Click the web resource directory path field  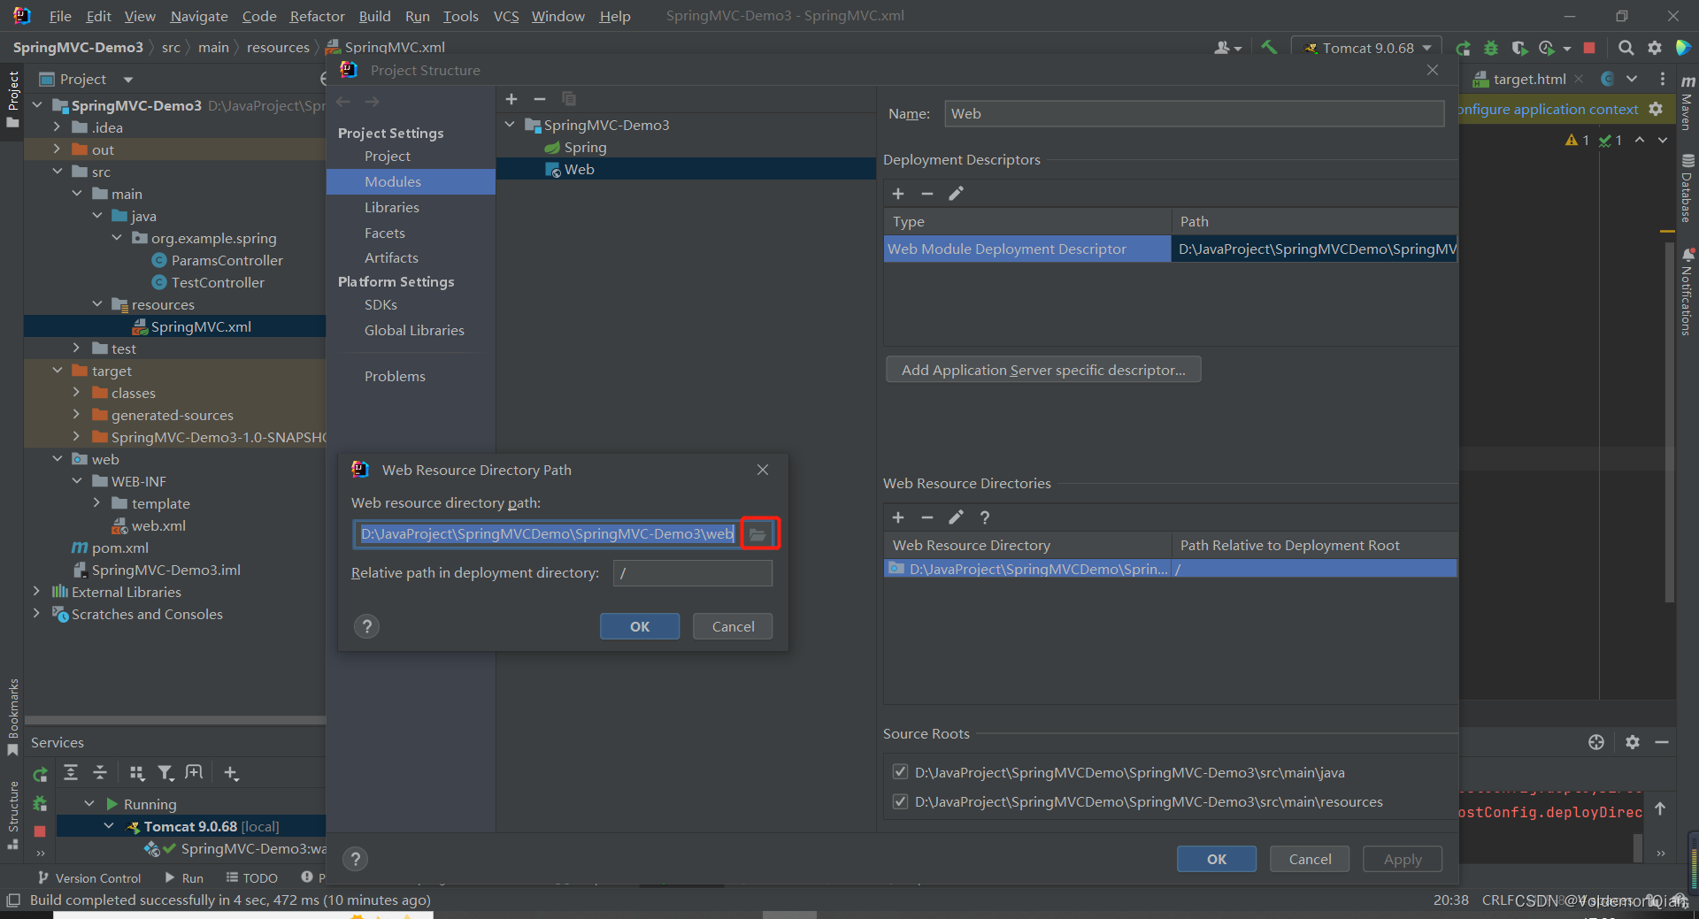[x=547, y=534]
